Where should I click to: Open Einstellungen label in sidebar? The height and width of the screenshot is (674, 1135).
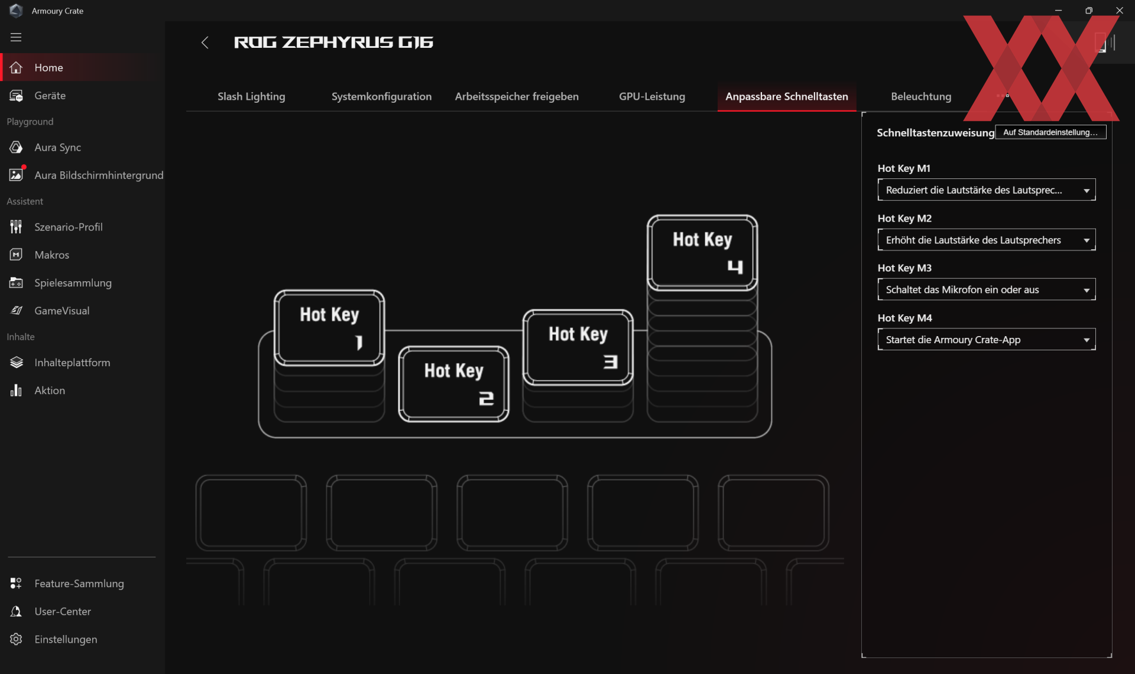[x=66, y=639]
